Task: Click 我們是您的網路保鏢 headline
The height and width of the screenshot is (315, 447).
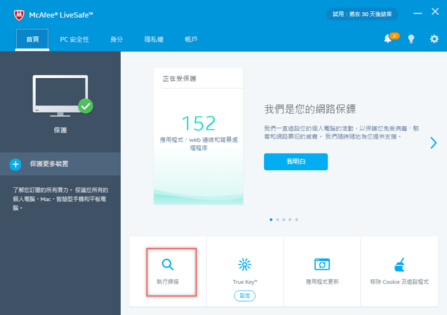Action: click(x=310, y=109)
